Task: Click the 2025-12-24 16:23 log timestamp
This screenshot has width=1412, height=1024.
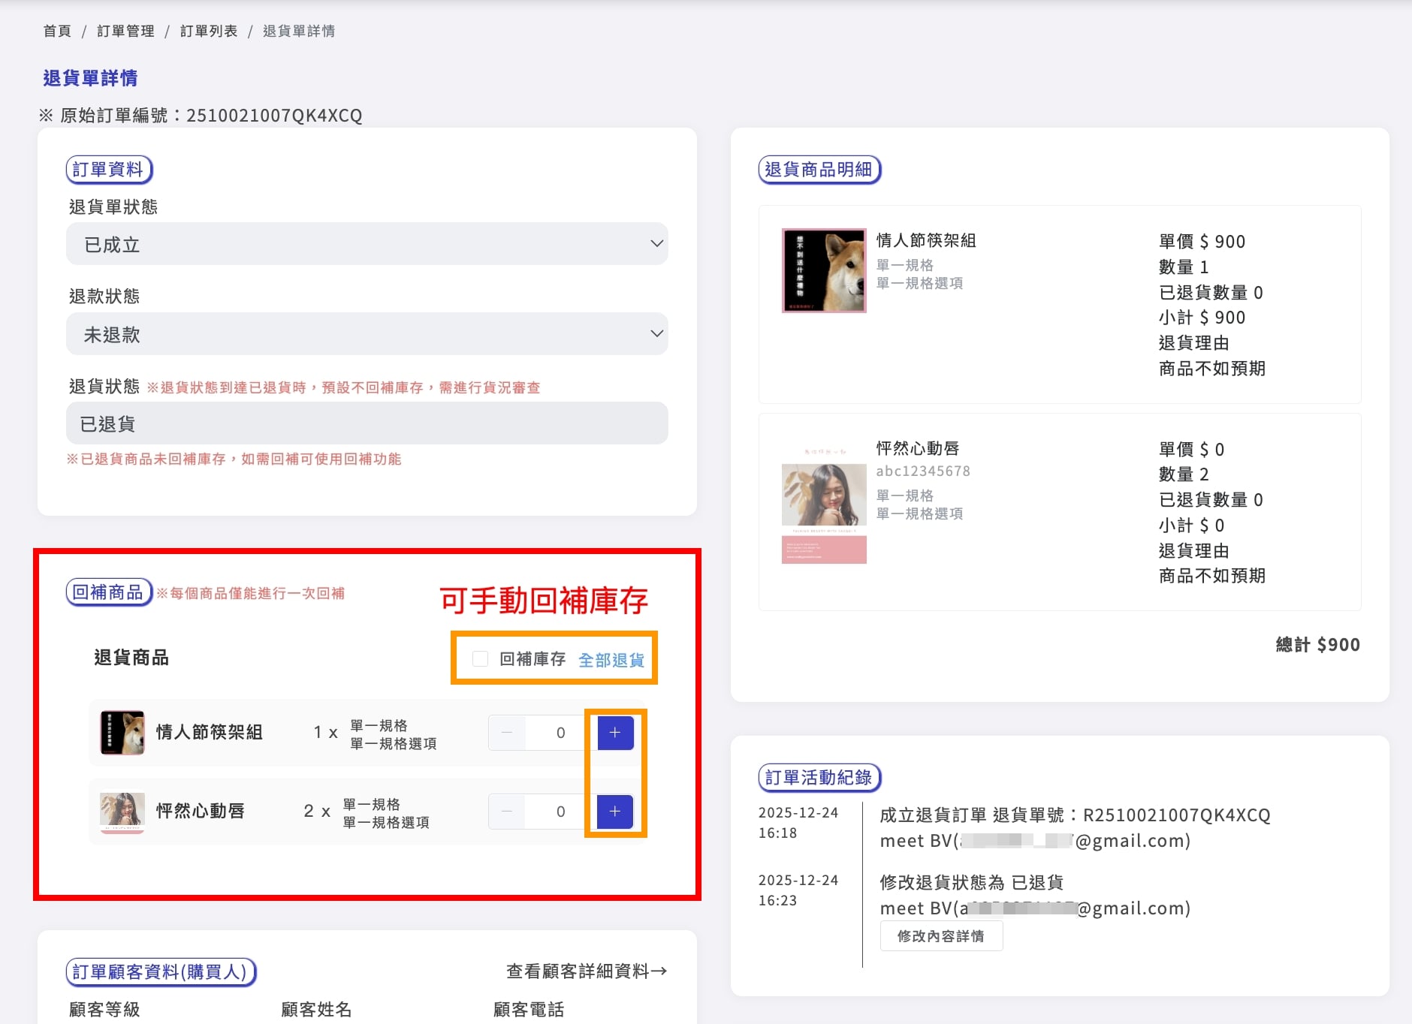Action: 798,890
